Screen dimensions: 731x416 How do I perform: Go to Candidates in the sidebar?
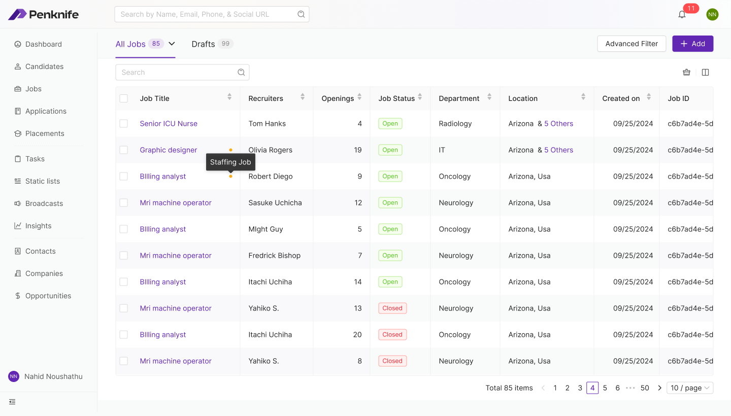[x=45, y=66]
